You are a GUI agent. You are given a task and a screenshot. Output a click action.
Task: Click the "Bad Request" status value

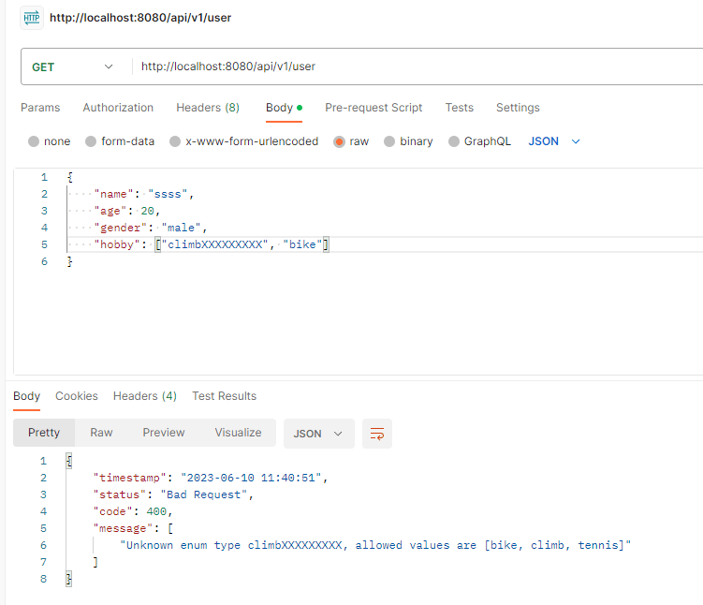(203, 494)
